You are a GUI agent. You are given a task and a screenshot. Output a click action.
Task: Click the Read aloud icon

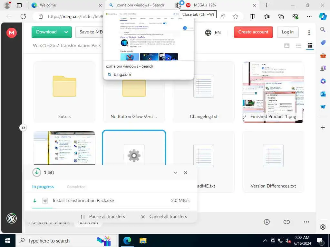pyautogui.click(x=223, y=16)
